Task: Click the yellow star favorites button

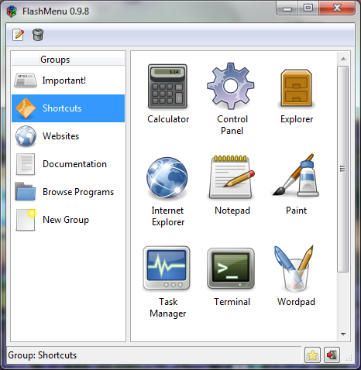Action: pyautogui.click(x=312, y=355)
